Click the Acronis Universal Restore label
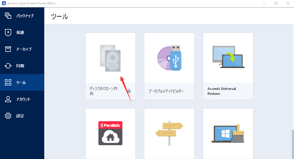The width and height of the screenshot is (294, 159). coord(222,91)
